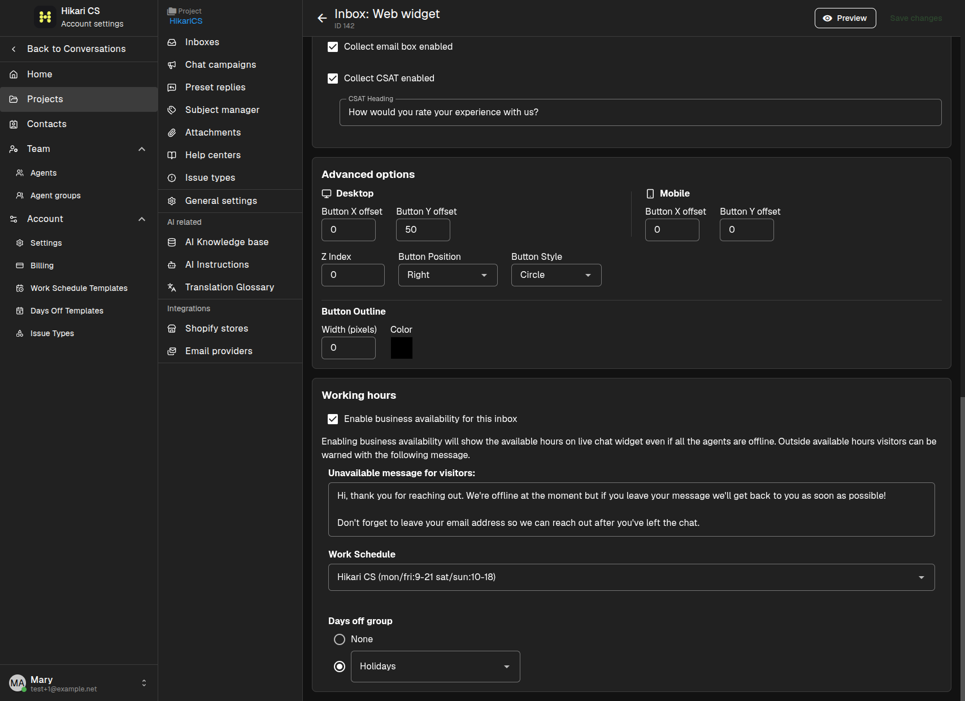The width and height of the screenshot is (965, 701).
Task: Click the Issue types alert icon
Action: point(172,178)
